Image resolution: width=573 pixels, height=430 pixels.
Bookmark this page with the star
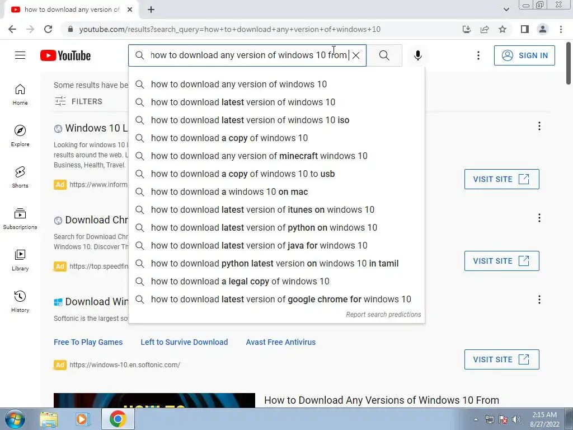pyautogui.click(x=502, y=29)
